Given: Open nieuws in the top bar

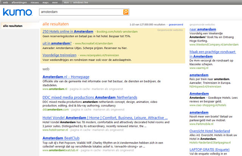Looking at the screenshot, I should click(x=35, y=3).
